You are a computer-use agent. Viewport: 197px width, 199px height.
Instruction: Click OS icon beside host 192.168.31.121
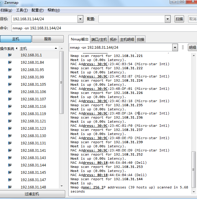click(x=10, y=121)
